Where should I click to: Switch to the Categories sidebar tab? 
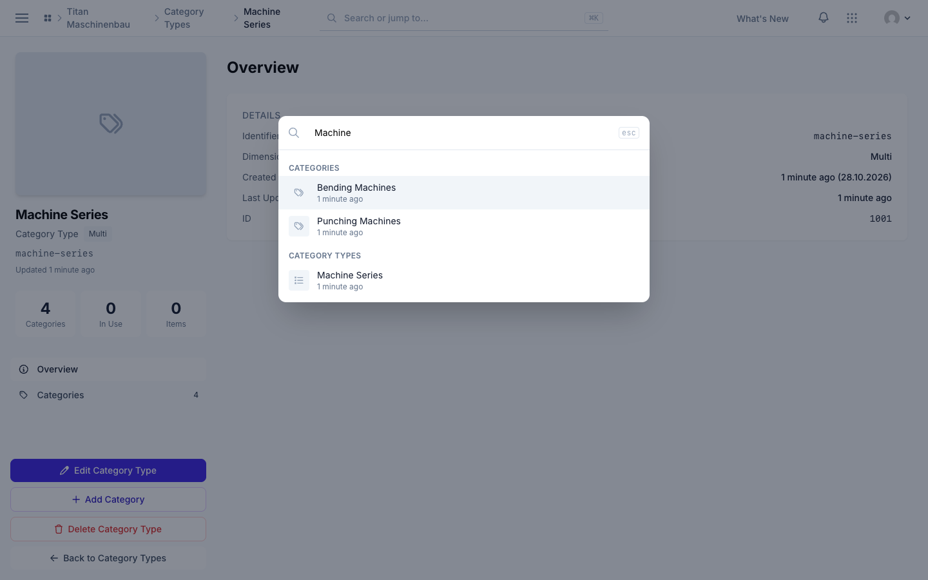pyautogui.click(x=108, y=395)
